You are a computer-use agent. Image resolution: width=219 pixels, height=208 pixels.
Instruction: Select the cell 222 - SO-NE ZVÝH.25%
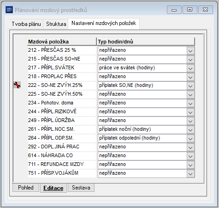(x=62, y=86)
